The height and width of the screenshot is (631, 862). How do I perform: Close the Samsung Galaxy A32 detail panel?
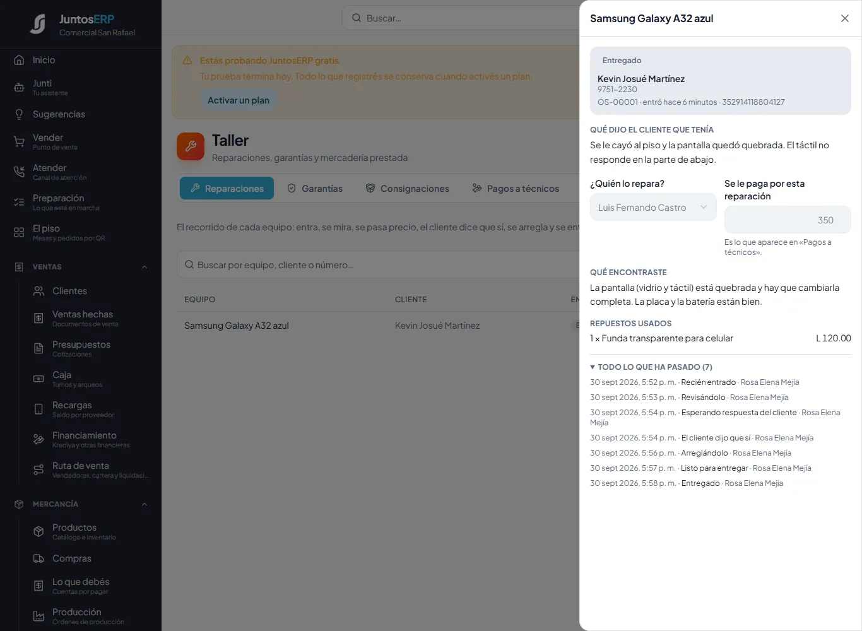pos(845,18)
